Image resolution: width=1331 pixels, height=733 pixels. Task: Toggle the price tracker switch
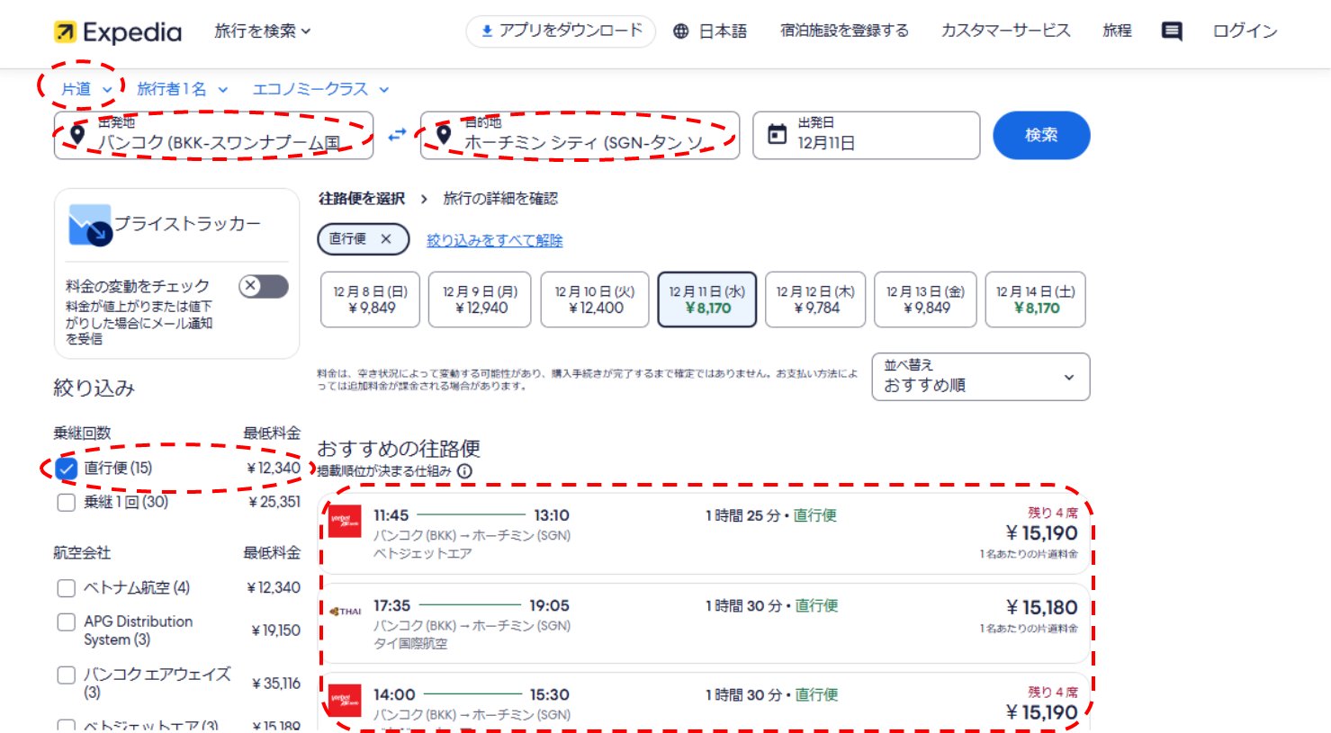coord(264,286)
